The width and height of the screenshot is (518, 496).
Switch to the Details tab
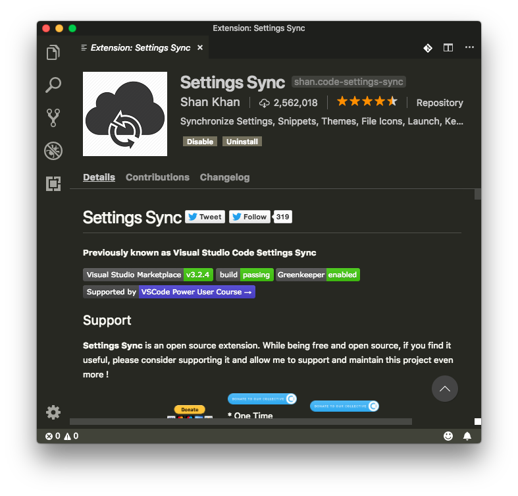click(99, 177)
